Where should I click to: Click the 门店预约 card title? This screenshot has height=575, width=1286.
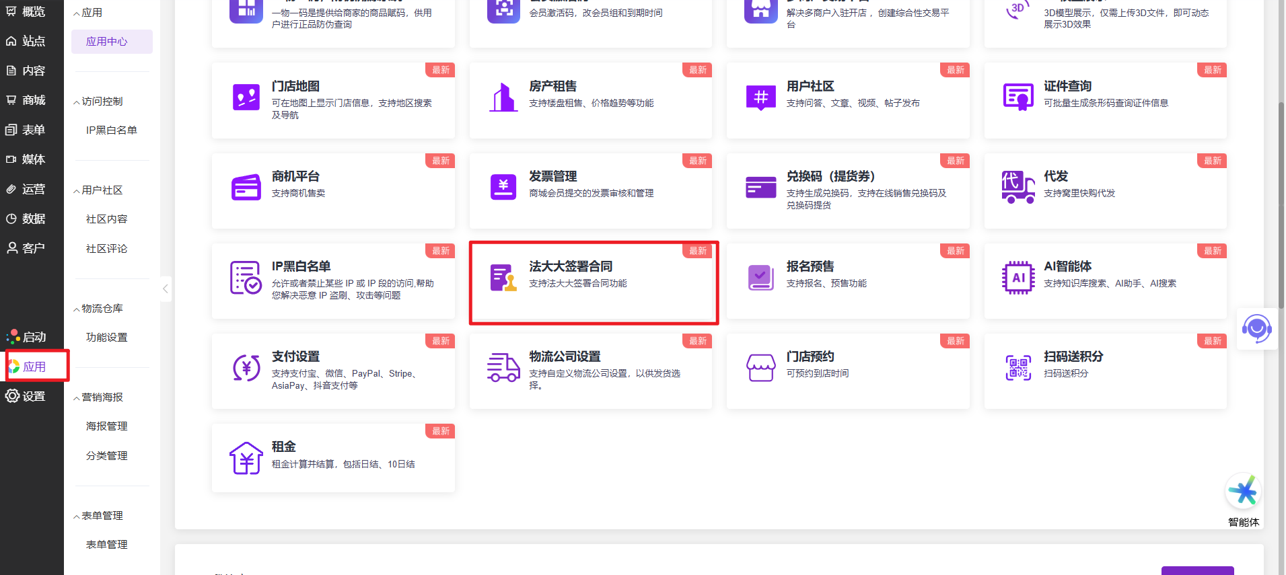[x=810, y=356]
